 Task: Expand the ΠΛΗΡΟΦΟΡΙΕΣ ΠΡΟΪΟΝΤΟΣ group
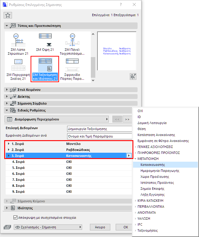click(135, 153)
